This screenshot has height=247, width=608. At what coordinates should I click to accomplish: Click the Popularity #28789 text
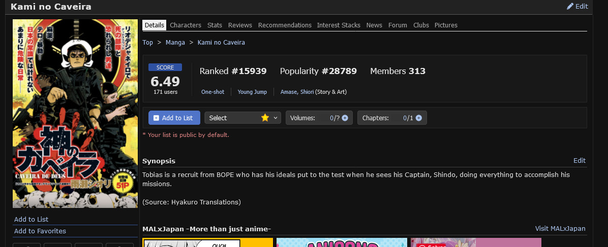pyautogui.click(x=318, y=71)
